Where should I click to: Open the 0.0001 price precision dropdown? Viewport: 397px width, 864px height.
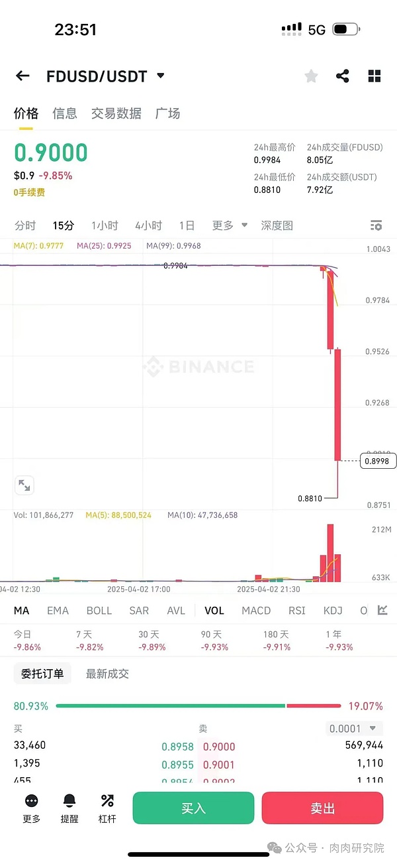click(x=355, y=729)
